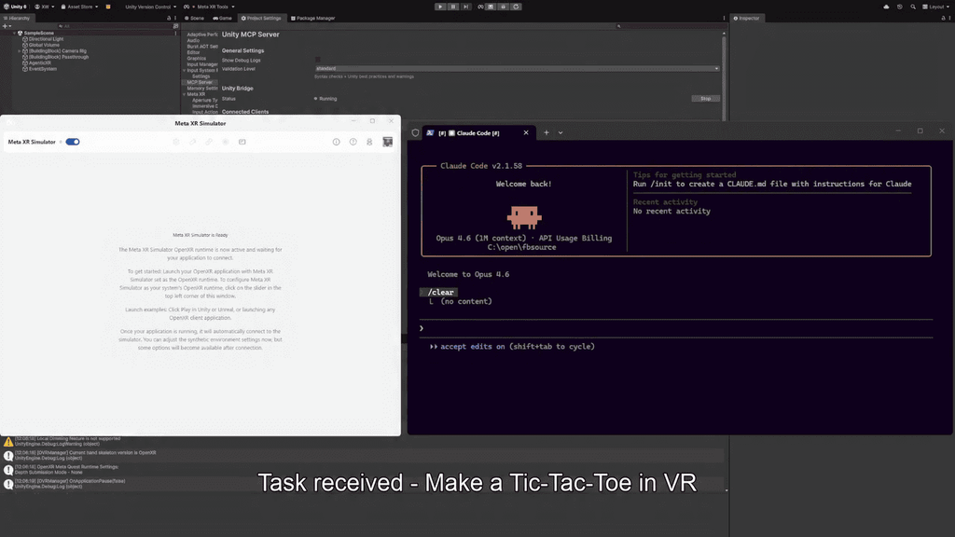This screenshot has width=955, height=537.
Task: Click the Hierarchy search field
Action: [113, 26]
